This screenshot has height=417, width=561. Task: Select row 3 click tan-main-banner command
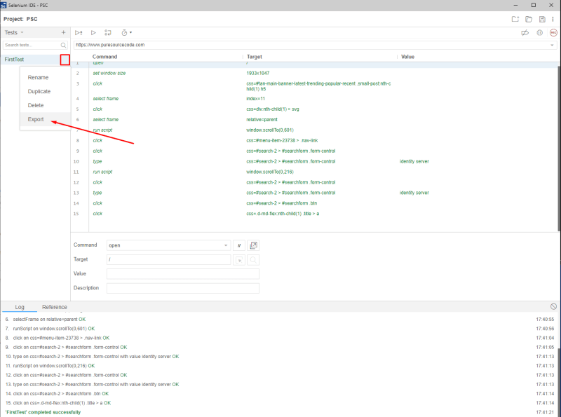[314, 86]
